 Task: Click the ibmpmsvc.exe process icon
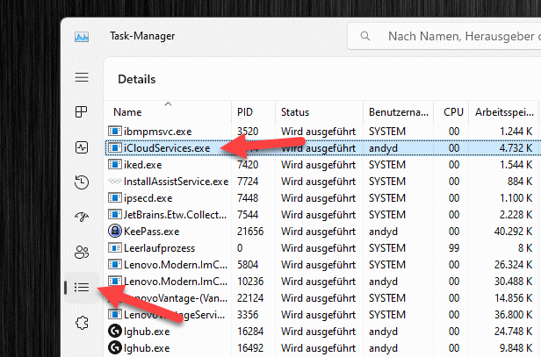pos(114,131)
